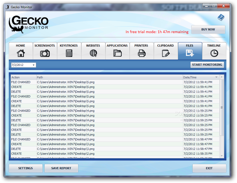This screenshot has width=237, height=183.
Task: Sort by the Date/Time column header
Action: coord(201,77)
